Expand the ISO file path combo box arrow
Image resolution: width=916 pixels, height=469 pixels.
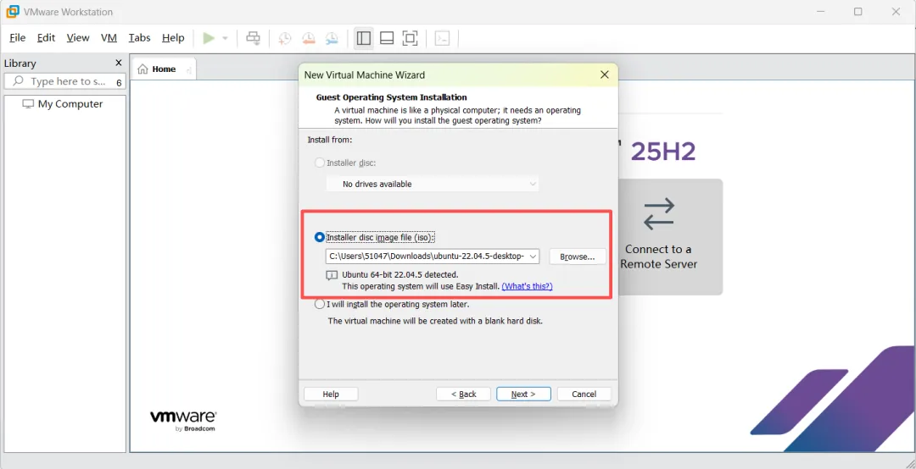pyautogui.click(x=533, y=256)
